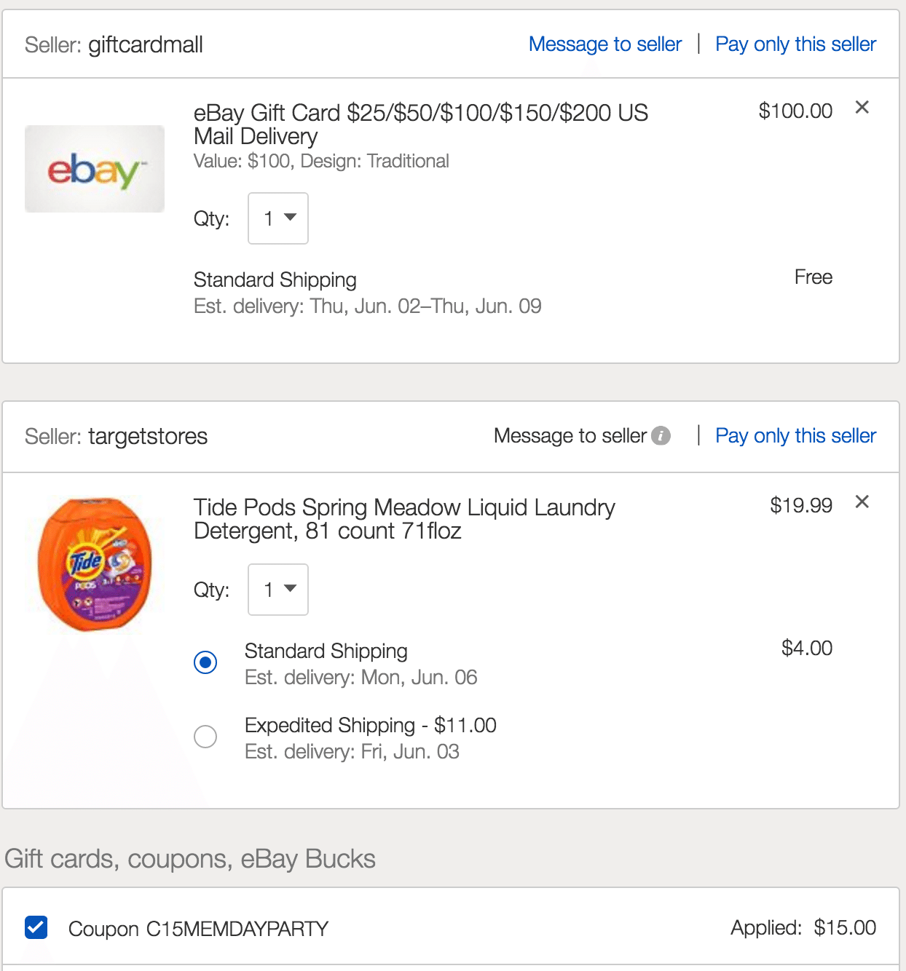Choose Expedited Shipping $11.00 option

[x=205, y=737]
